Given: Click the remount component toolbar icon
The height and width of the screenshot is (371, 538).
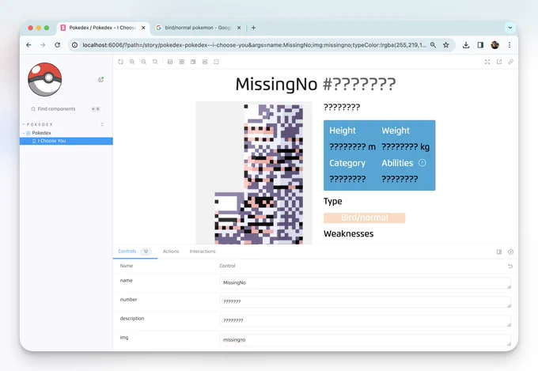Looking at the screenshot, I should (x=120, y=62).
